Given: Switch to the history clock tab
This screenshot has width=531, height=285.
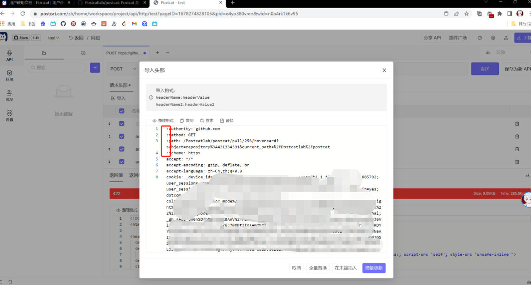Looking at the screenshot, I should pyautogui.click(x=83, y=53).
